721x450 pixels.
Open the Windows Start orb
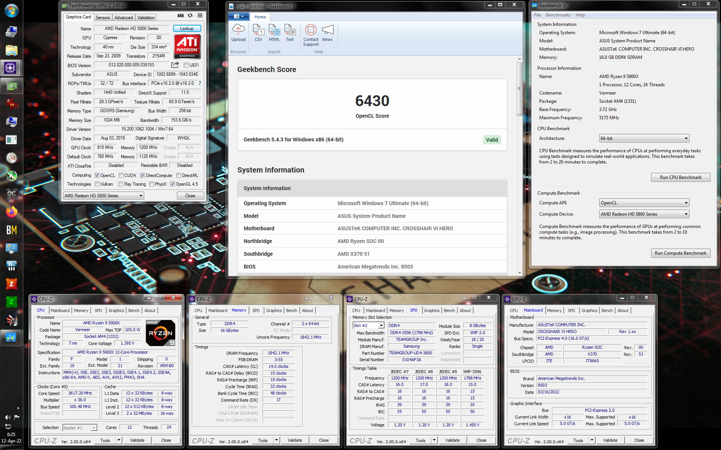click(x=11, y=10)
